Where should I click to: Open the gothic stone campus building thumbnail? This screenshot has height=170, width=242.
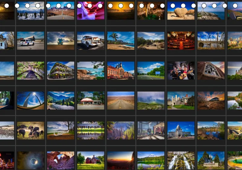[181, 101]
